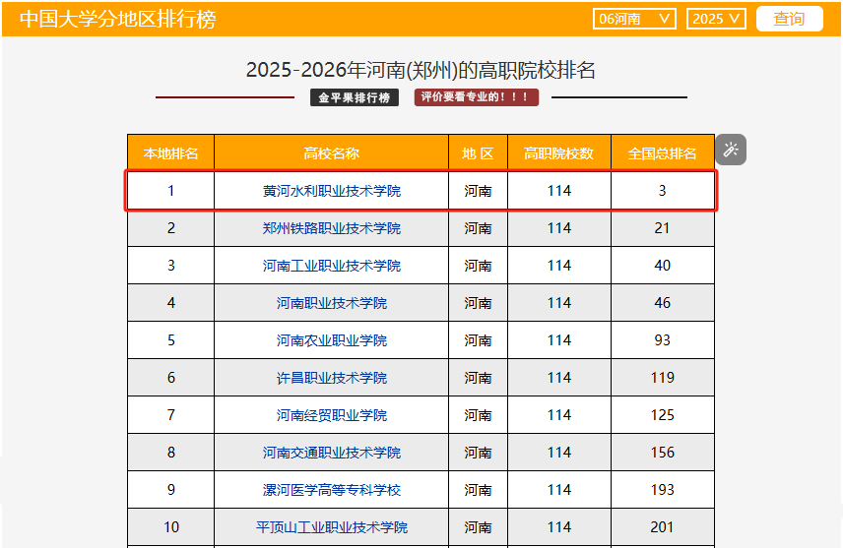Click the 高校名称 column header
The width and height of the screenshot is (843, 548).
(x=332, y=152)
